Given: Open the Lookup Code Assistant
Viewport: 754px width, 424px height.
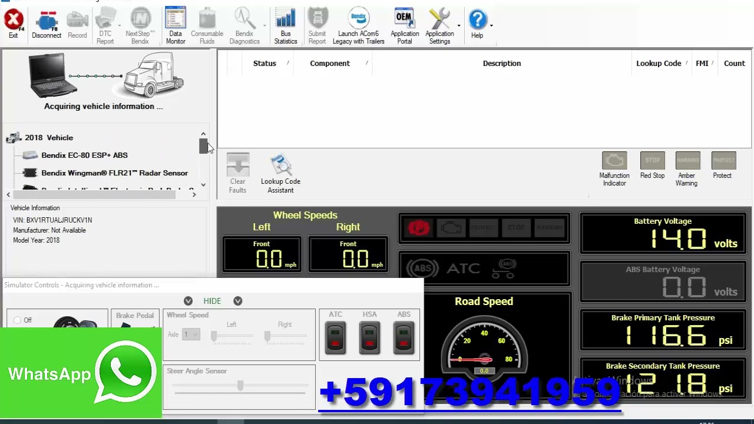Looking at the screenshot, I should coord(280,173).
